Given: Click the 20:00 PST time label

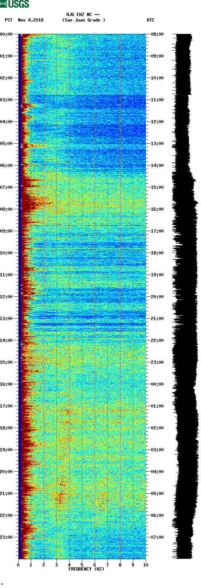Looking at the screenshot, I should [7, 472].
